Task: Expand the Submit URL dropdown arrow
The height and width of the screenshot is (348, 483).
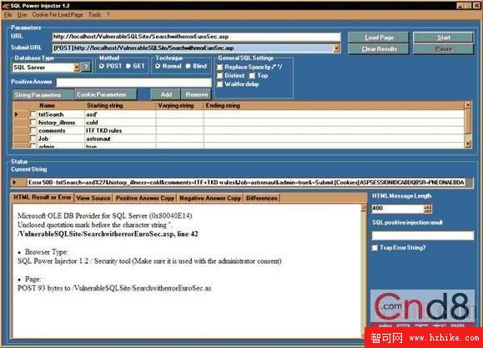Action: click(337, 48)
